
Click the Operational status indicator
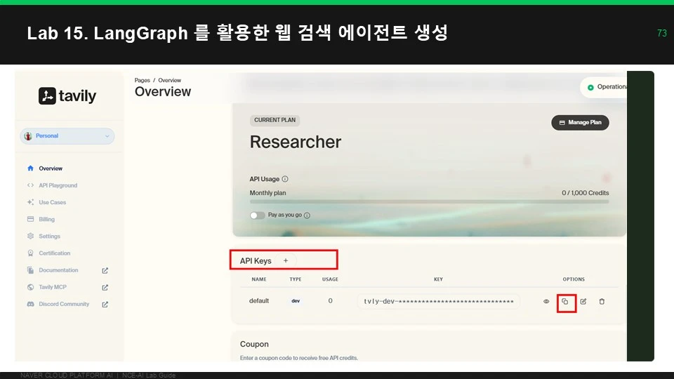605,87
